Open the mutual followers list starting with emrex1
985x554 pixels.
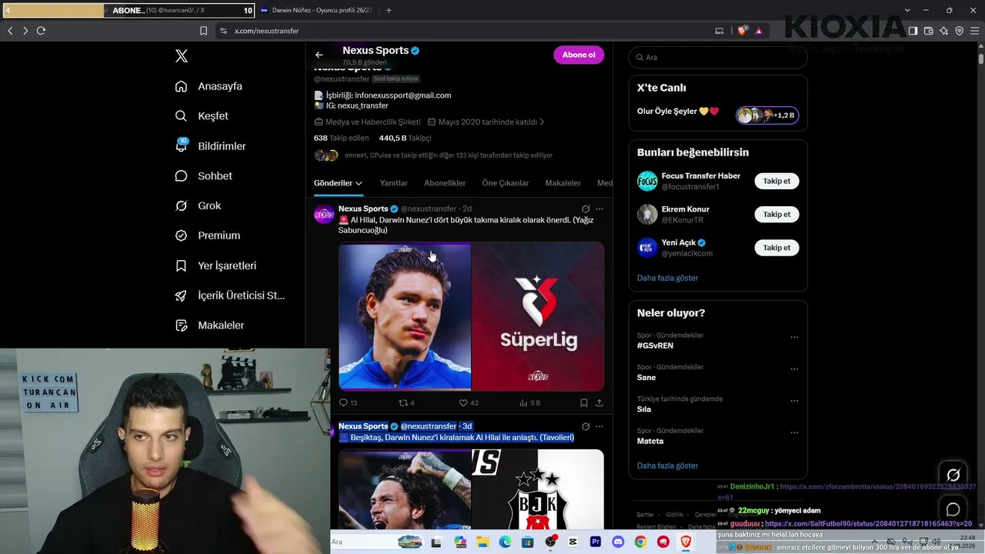(x=433, y=155)
